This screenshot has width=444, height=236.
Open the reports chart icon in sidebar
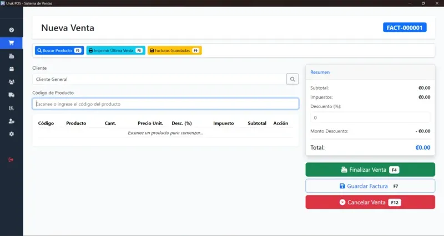click(11, 108)
